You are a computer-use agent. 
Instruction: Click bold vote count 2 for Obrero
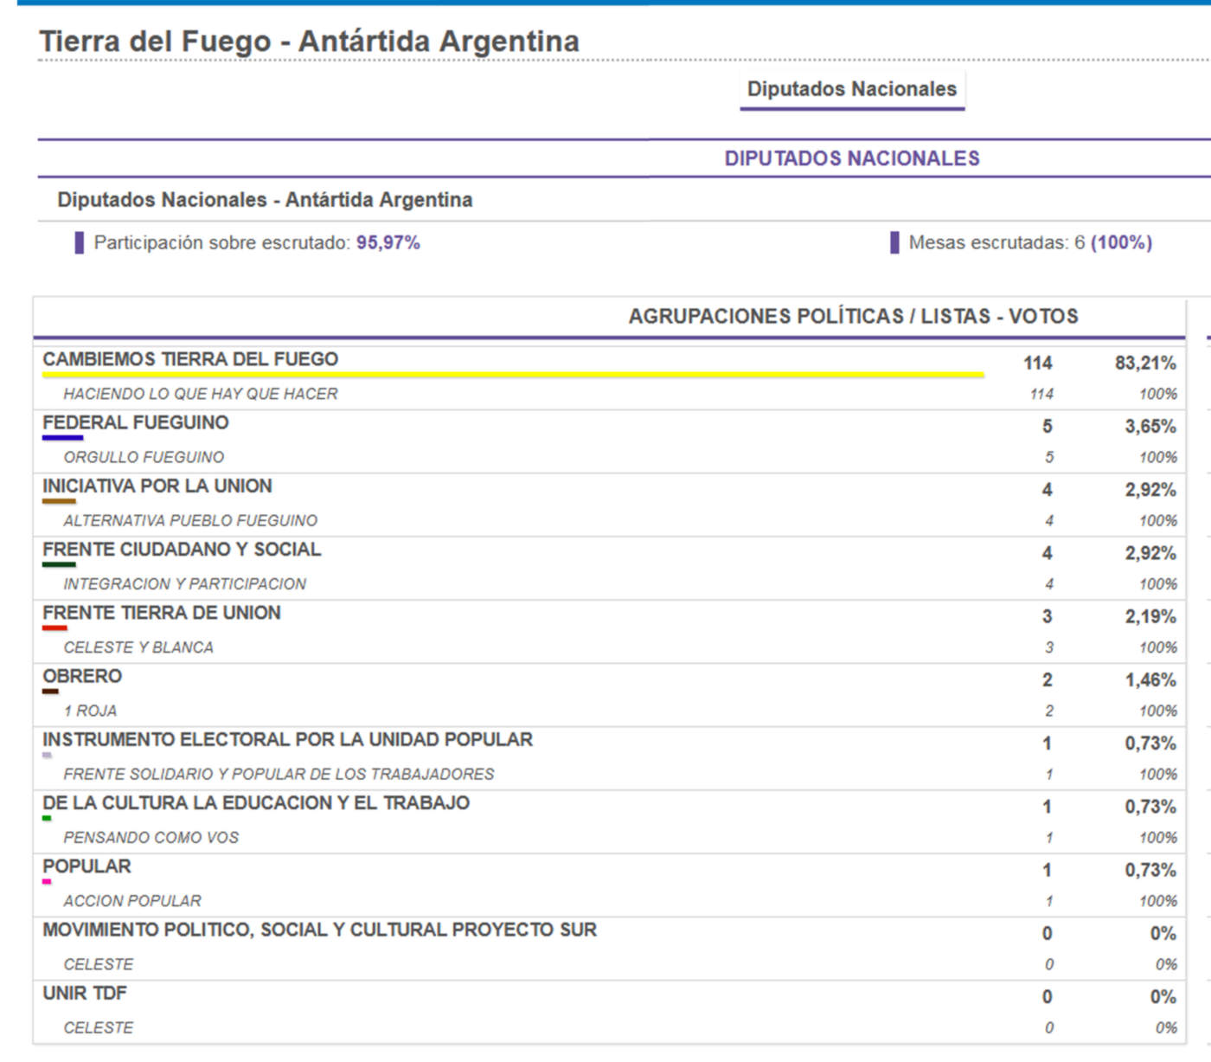pos(1048,680)
